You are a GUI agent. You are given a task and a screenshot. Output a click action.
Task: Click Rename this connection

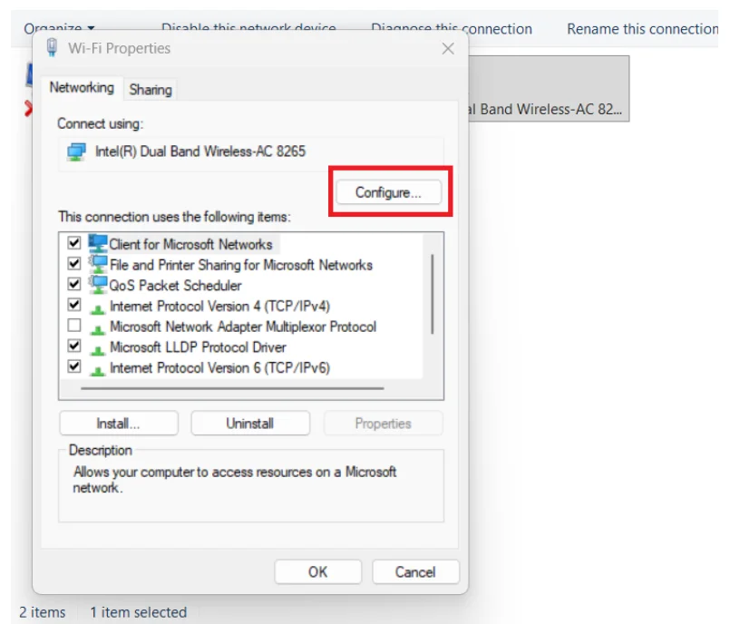click(x=642, y=28)
